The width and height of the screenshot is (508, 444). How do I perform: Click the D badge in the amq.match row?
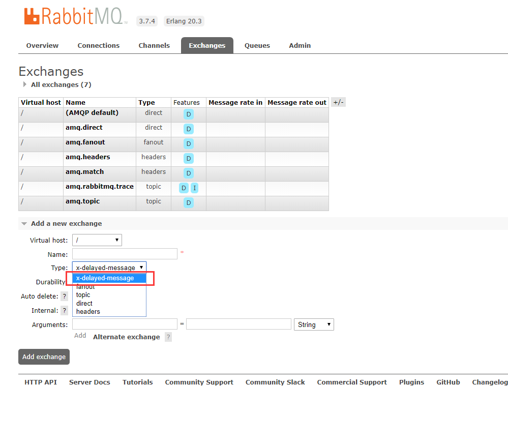point(189,173)
